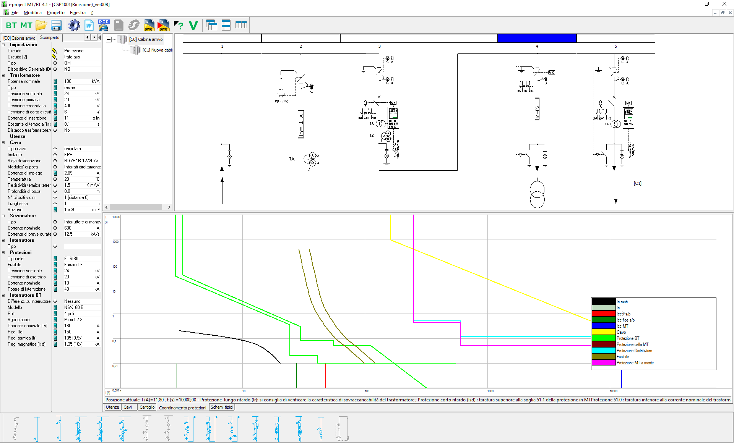Screen dimensions: 734x443
Task: Select [C1] Nuova cabina tree item
Action: click(157, 50)
